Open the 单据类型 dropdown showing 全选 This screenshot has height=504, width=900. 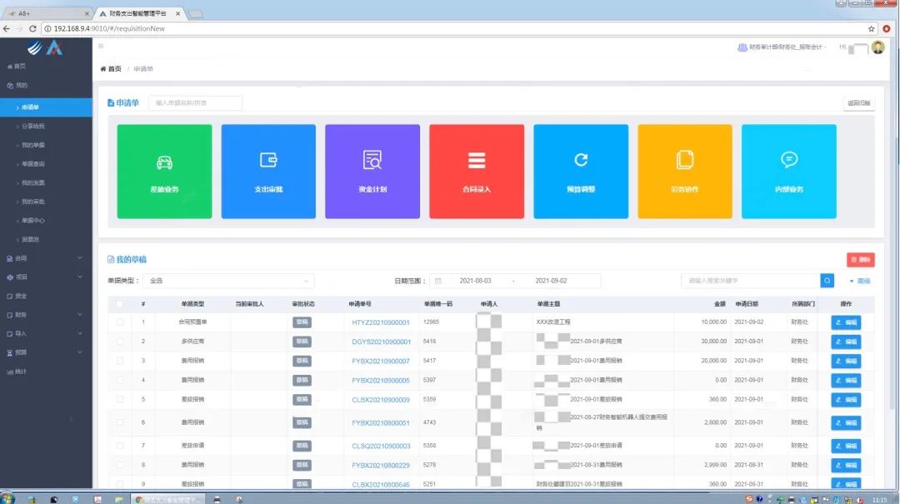point(228,281)
